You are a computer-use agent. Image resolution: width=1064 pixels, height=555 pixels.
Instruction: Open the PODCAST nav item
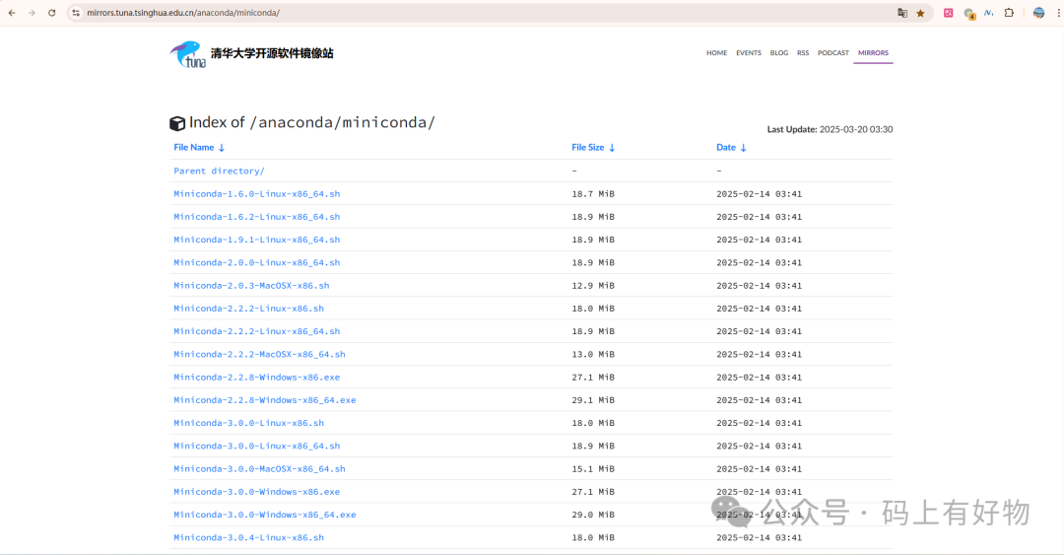pyautogui.click(x=833, y=53)
